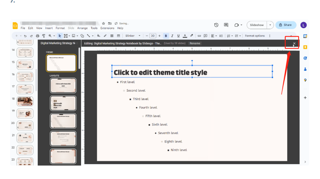Click the Share button

(x=286, y=25)
